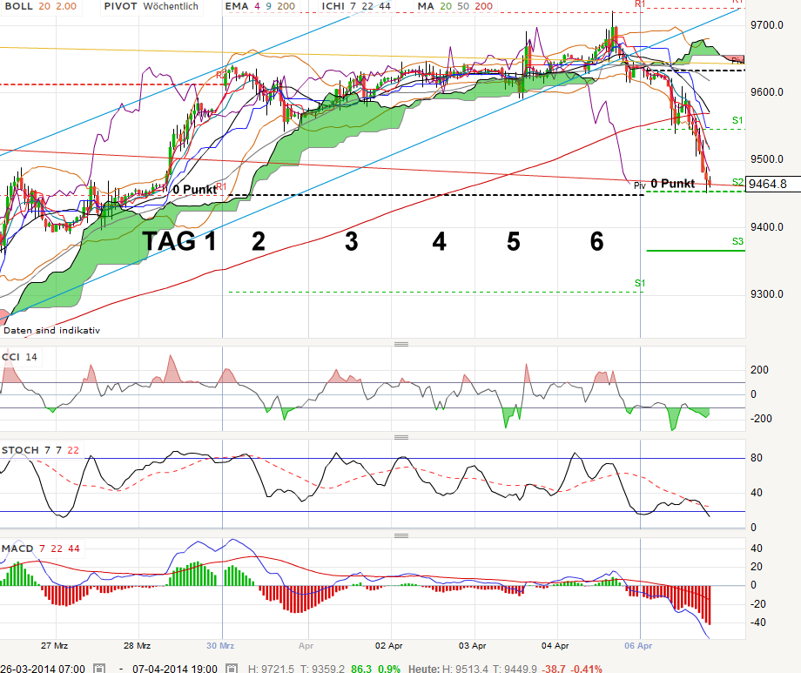Click the start date field 26-03-2014 07:00
This screenshot has height=673, width=801.
[43, 669]
